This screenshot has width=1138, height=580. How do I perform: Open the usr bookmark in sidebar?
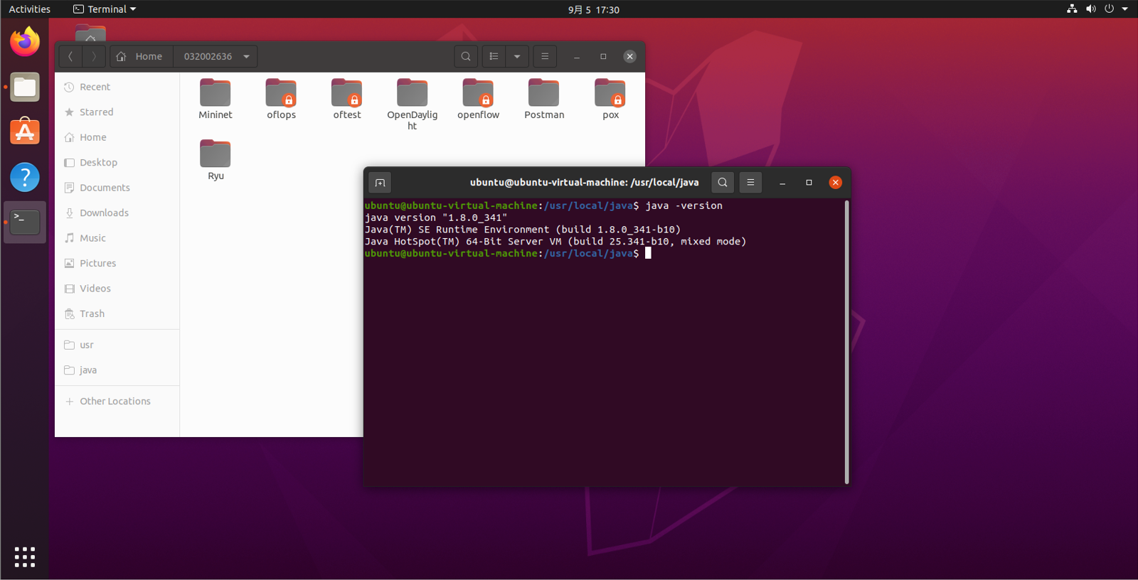point(117,345)
